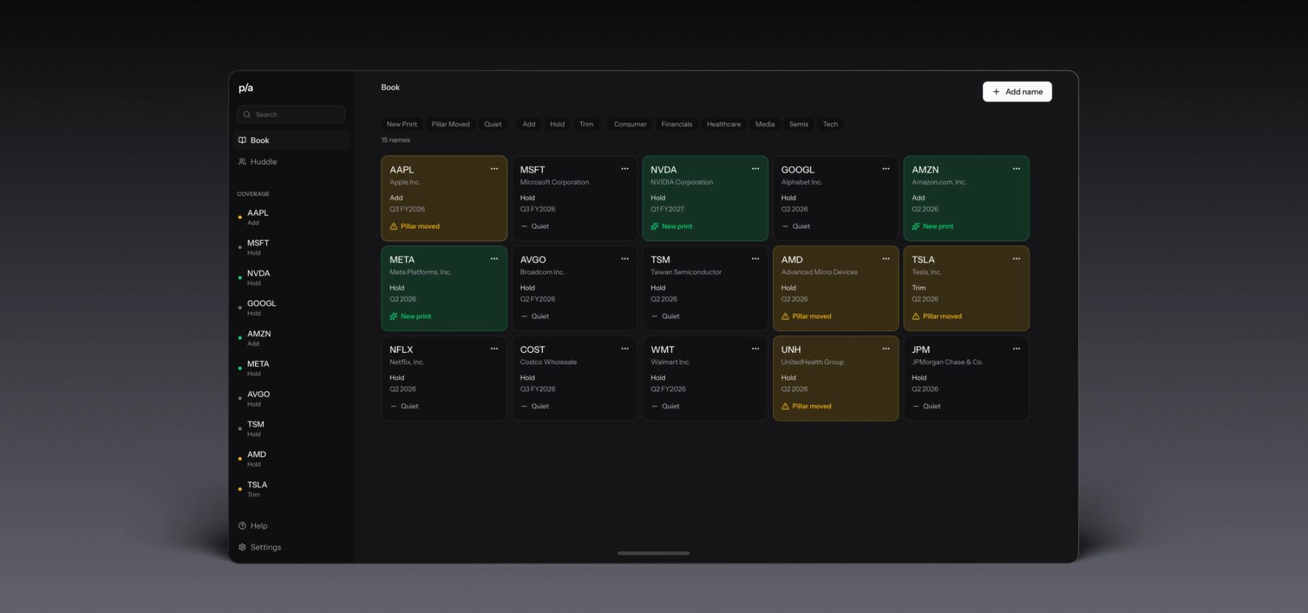Select GOOGL in the Coverage list

(291, 308)
